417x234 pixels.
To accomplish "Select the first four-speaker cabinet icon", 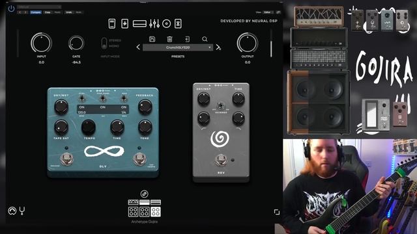I will pyautogui.click(x=133, y=212).
